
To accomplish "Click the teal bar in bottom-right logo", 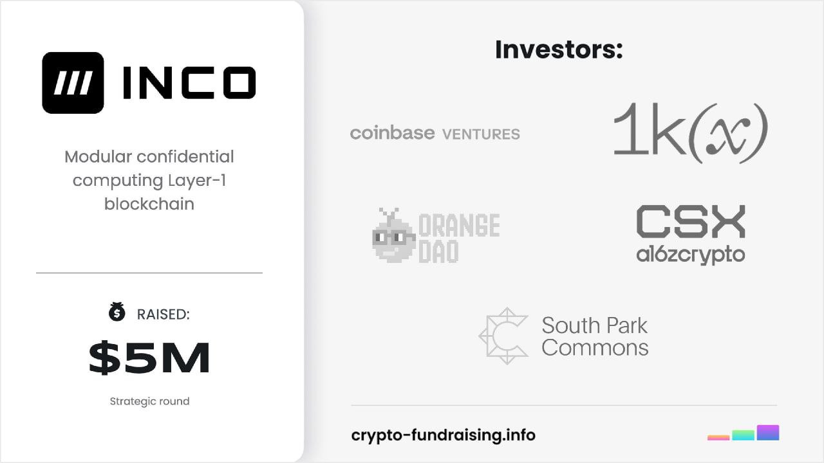I will 743,435.
